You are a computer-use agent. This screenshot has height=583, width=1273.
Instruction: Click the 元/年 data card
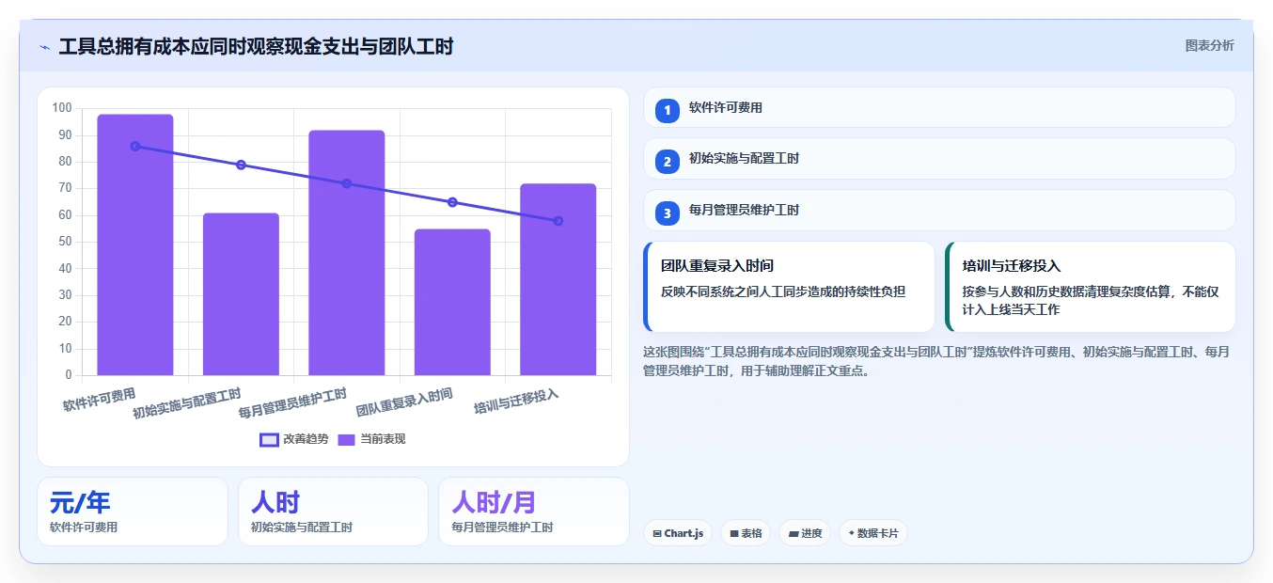[x=133, y=512]
